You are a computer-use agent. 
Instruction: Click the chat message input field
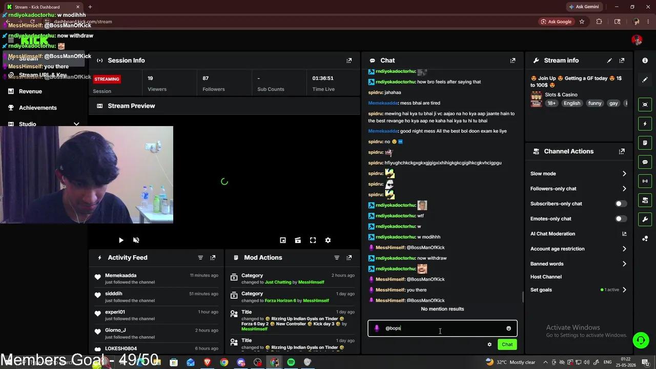[x=442, y=329]
